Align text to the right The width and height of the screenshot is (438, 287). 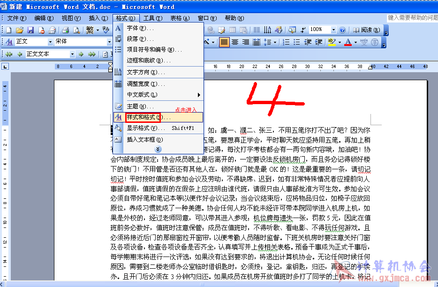click(246, 42)
